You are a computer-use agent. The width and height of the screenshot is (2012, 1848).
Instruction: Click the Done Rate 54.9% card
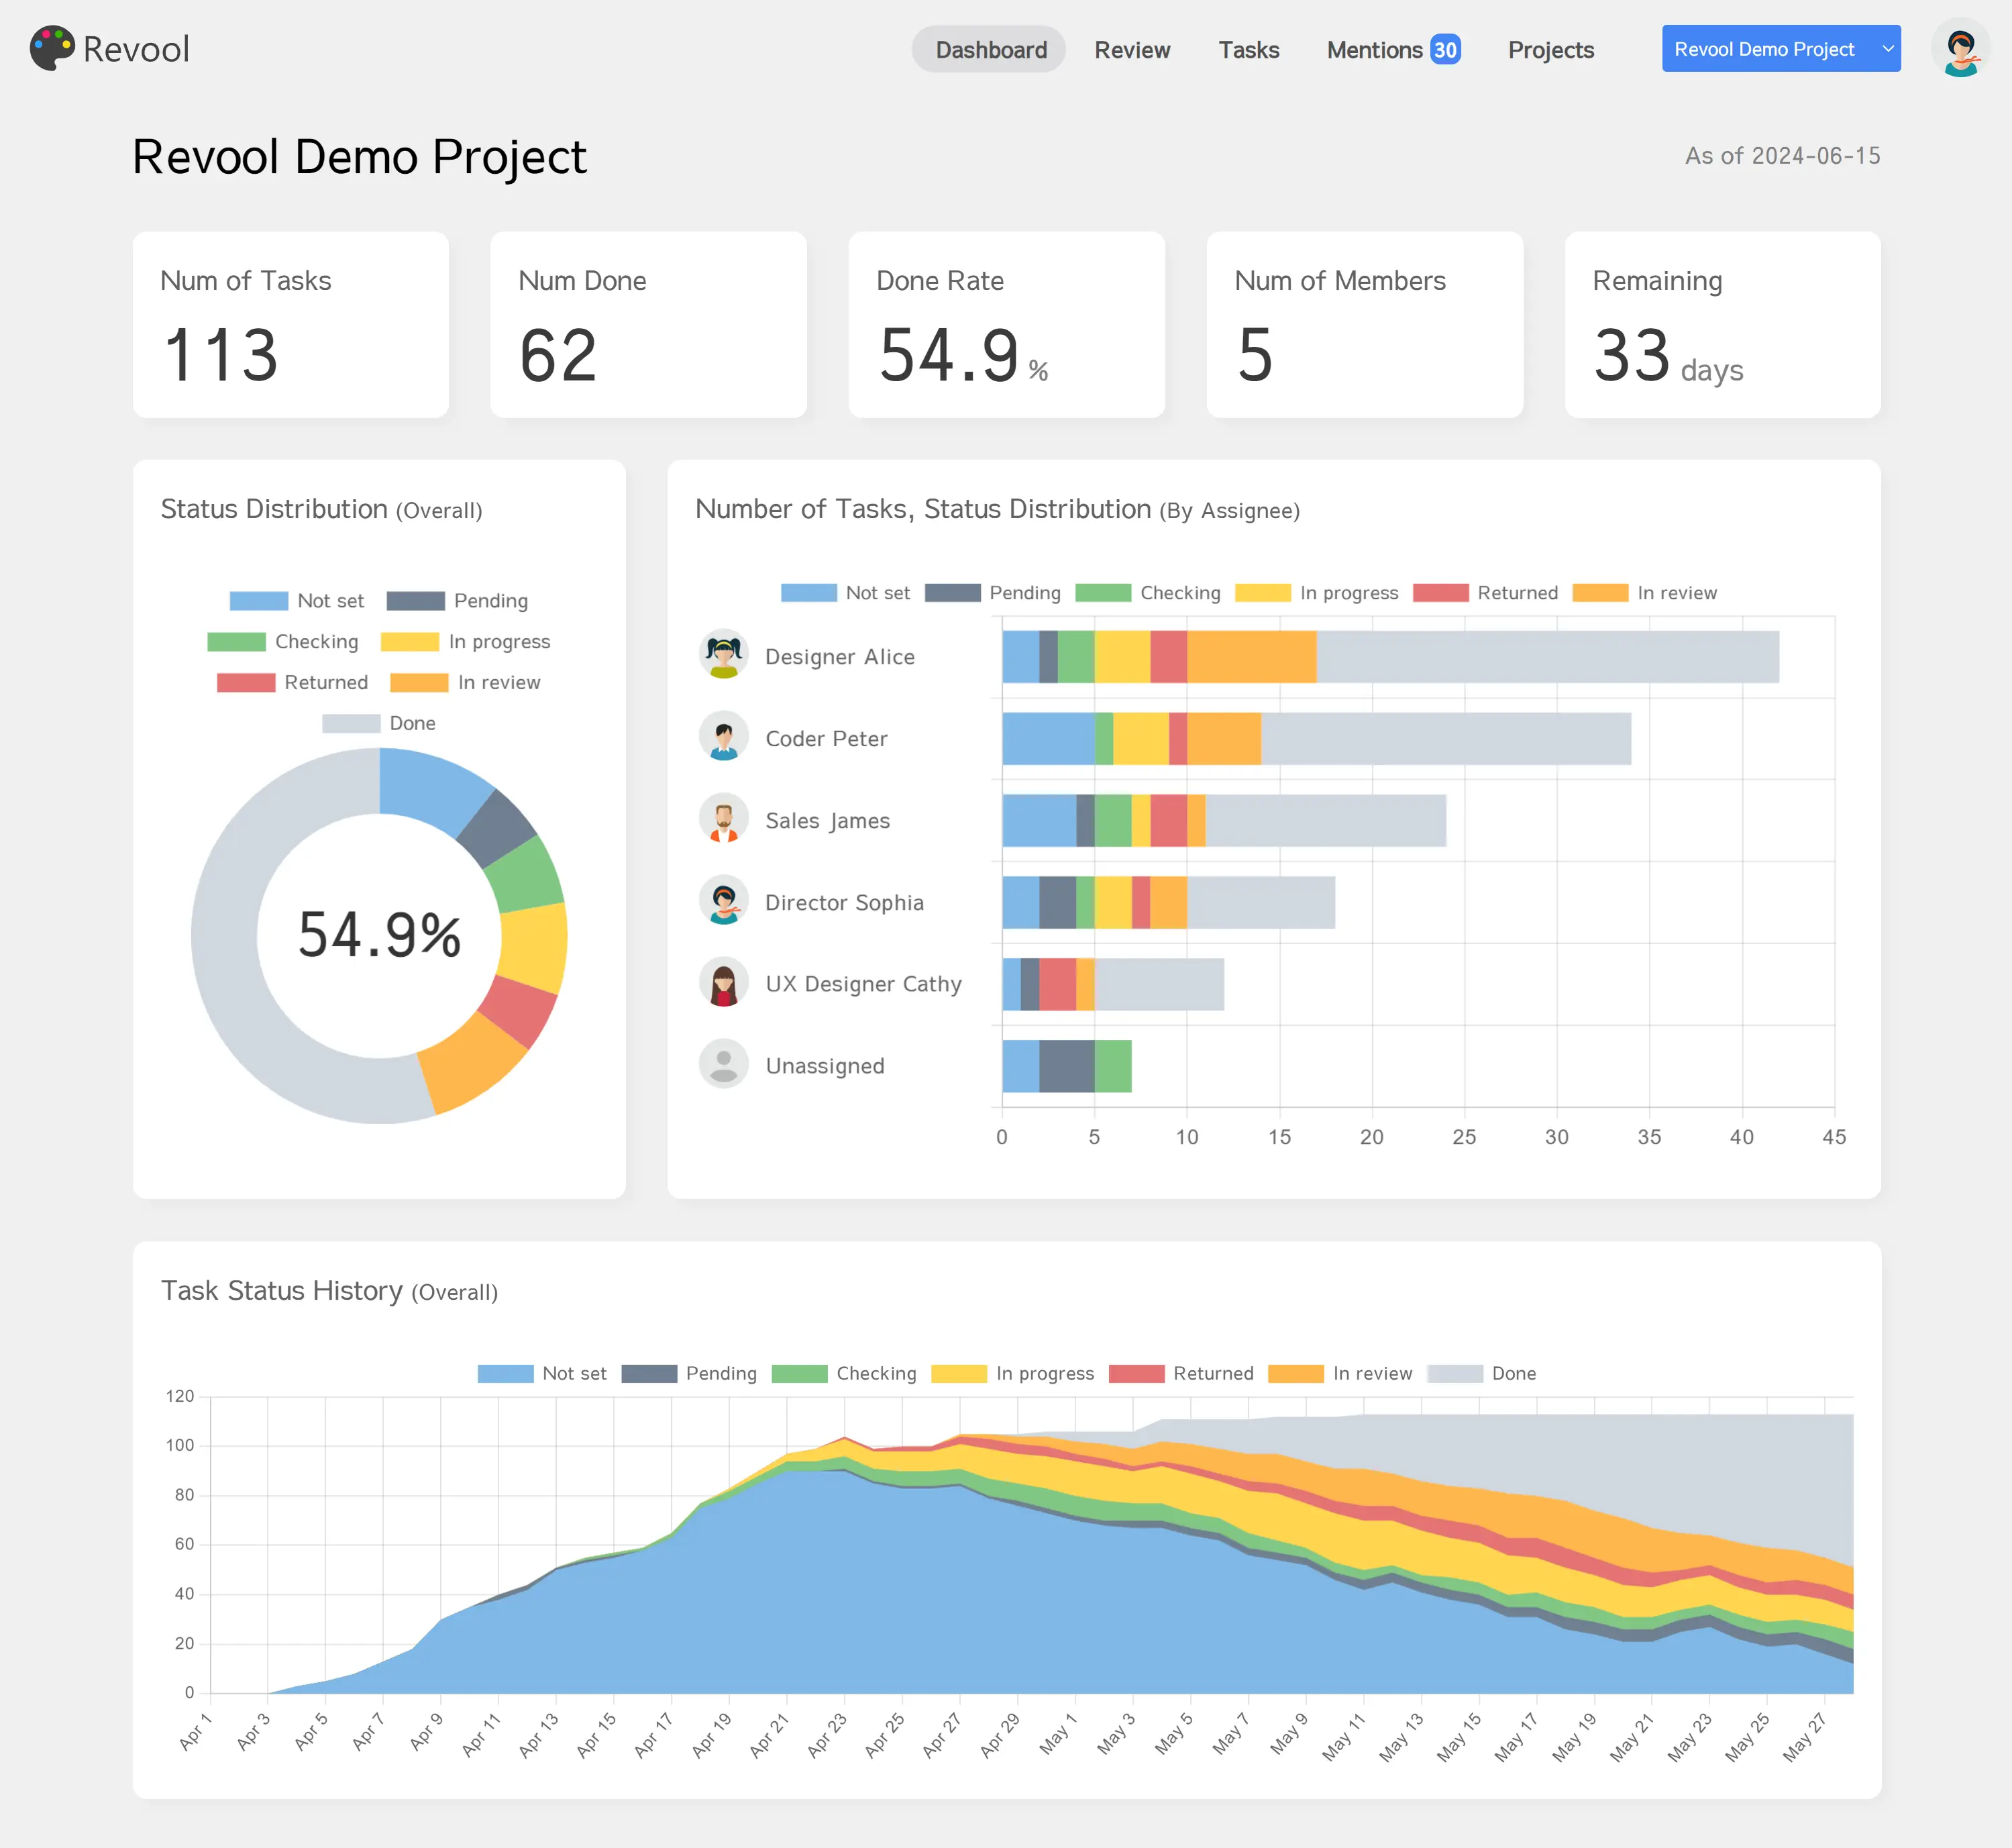[1006, 325]
